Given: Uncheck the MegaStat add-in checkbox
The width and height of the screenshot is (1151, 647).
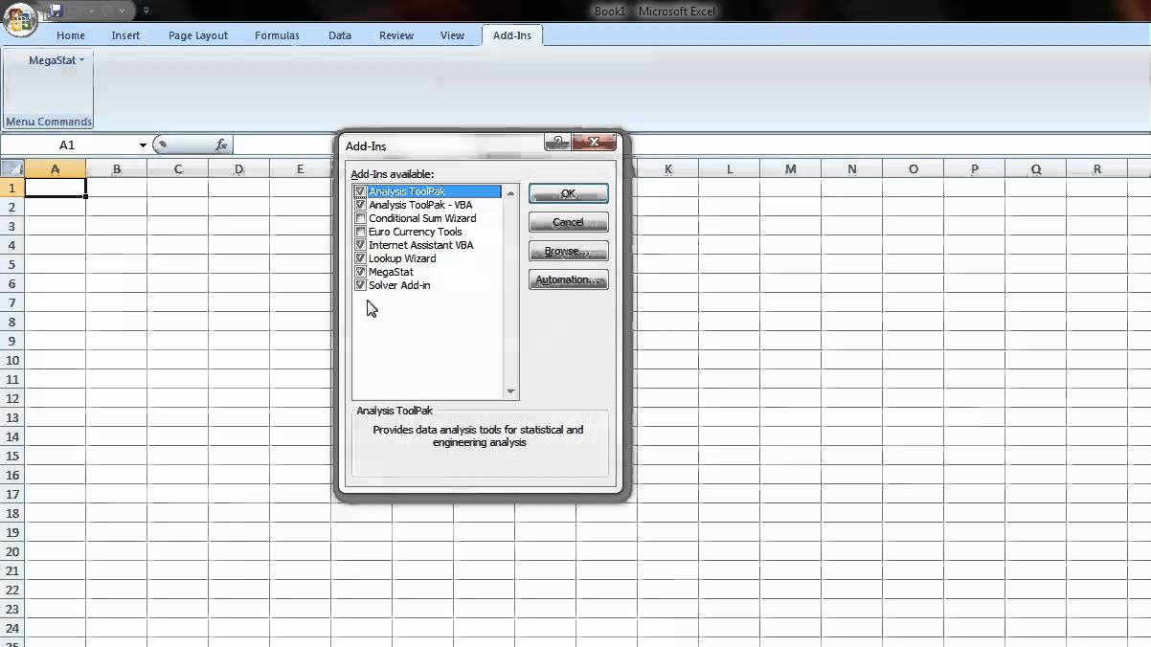Looking at the screenshot, I should (361, 272).
